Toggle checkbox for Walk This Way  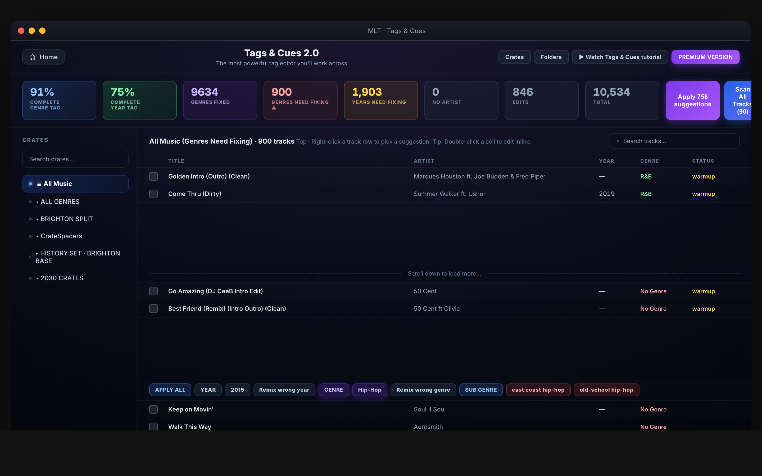tap(153, 427)
